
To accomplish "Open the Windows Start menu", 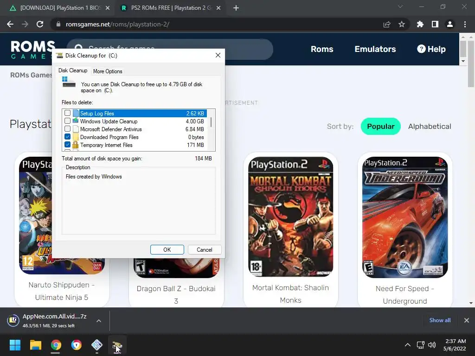I will (15, 345).
